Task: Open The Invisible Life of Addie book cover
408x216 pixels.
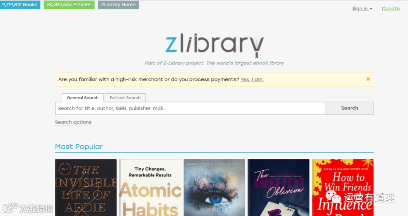Action: click(86, 188)
